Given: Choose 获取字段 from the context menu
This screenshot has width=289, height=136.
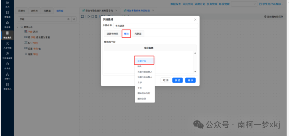Looking at the screenshot, I should (144, 61).
